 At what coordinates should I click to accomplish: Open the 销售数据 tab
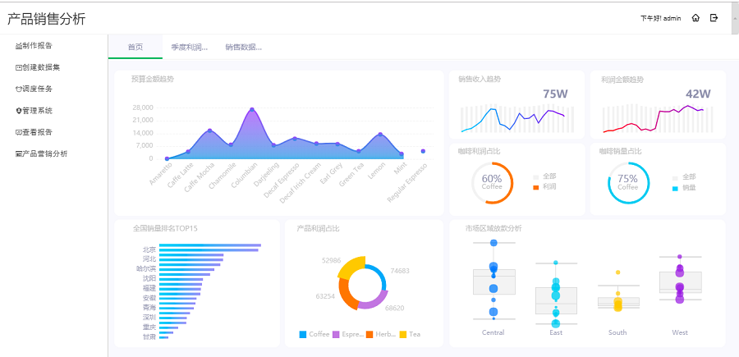(x=244, y=48)
